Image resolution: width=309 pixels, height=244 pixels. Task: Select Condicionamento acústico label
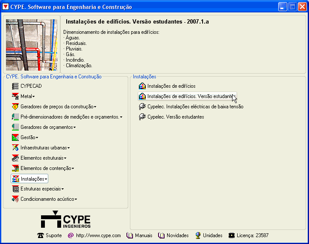(47, 199)
